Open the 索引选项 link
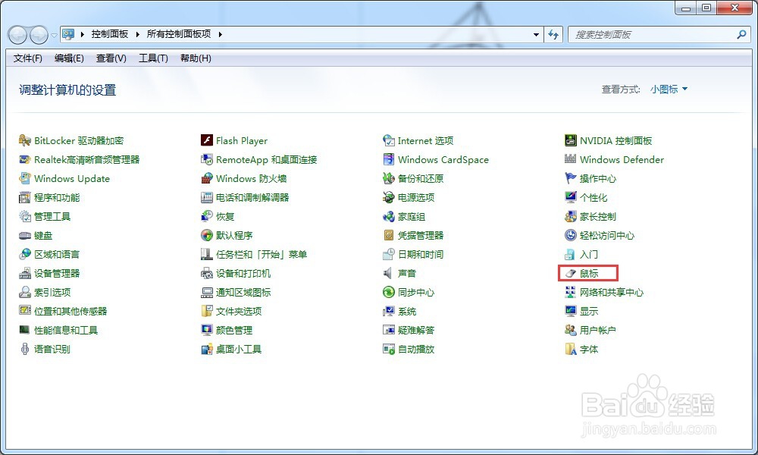Screen dimensions: 758x455 (x=52, y=293)
